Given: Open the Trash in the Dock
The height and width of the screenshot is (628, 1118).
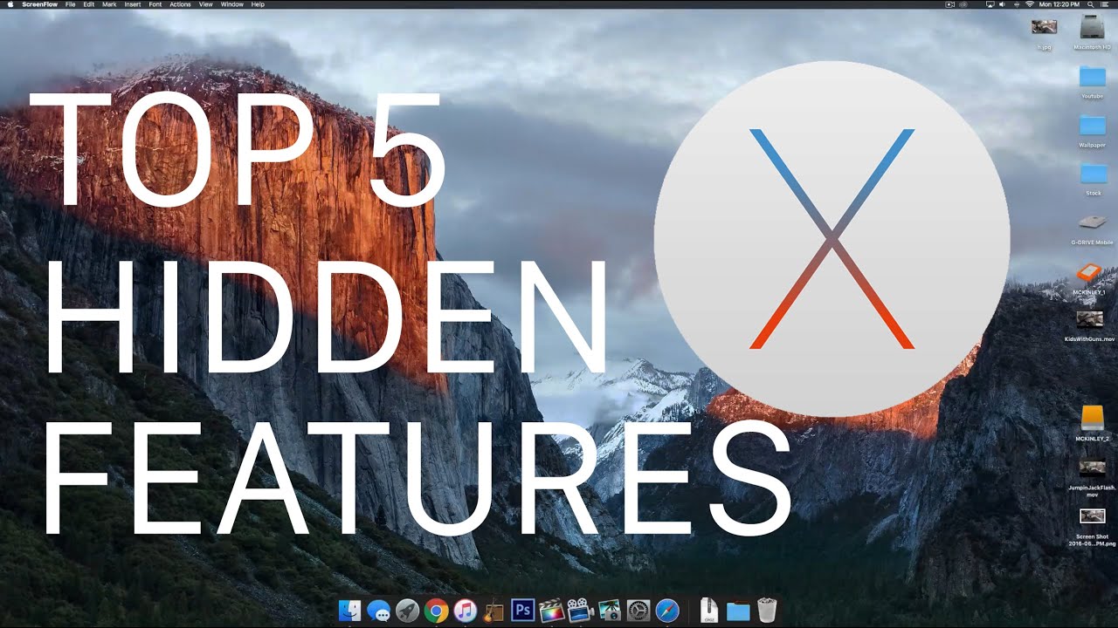Looking at the screenshot, I should pos(767,611).
